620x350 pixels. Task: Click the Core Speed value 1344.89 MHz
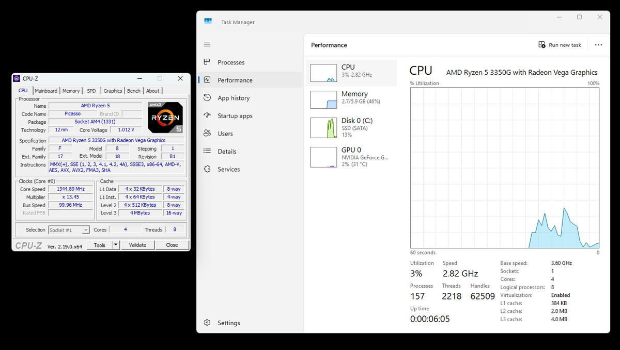[x=70, y=189]
